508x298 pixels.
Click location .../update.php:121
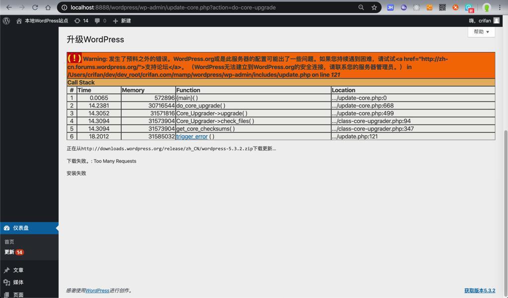tap(413, 136)
